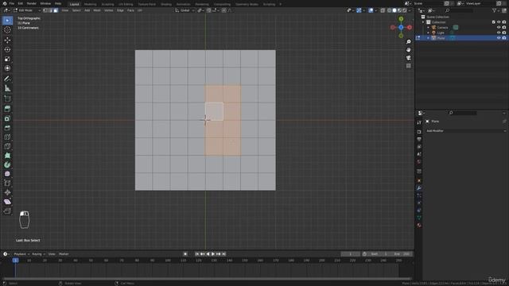Toggle Camera render camera icon in outliner
This screenshot has height=286, width=509.
click(x=504, y=28)
